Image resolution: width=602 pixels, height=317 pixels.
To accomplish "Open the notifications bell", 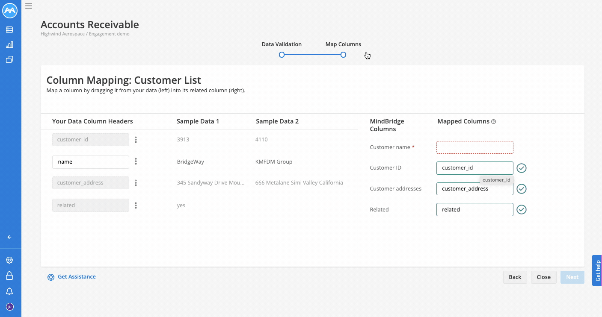I will (x=9, y=291).
